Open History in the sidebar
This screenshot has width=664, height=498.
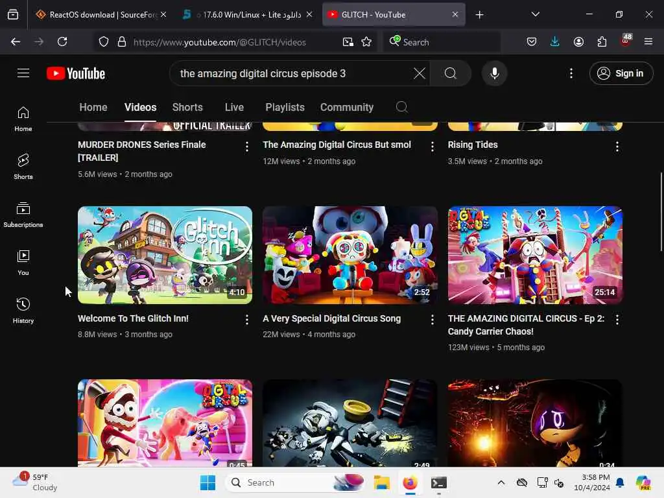[23, 311]
